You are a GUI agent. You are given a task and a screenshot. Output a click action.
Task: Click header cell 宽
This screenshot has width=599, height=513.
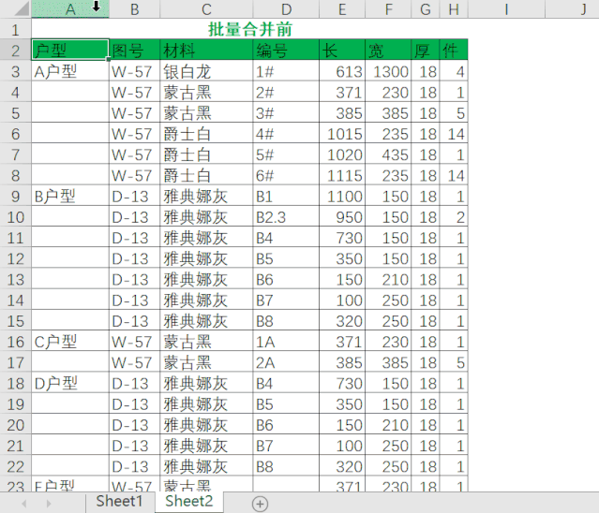tap(388, 50)
